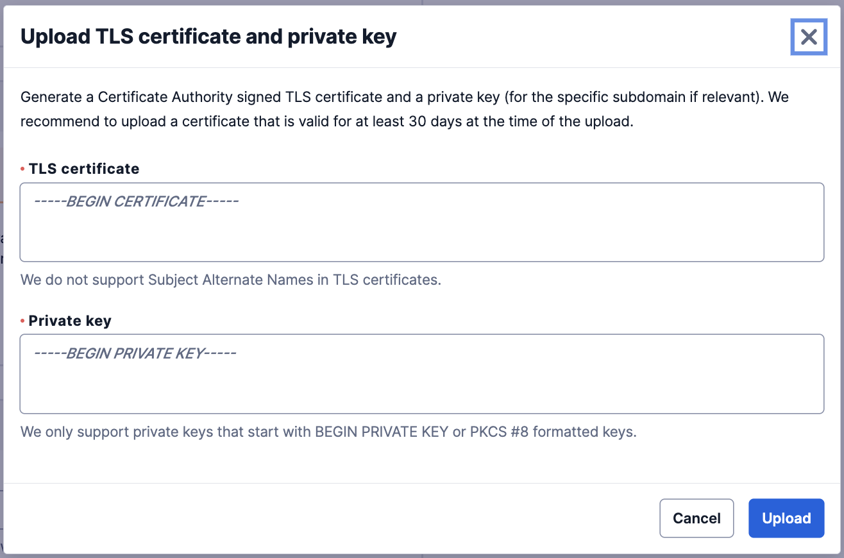Screen dimensions: 844x558
Task: Close the upload TLS certificate dialog
Action: coord(809,37)
